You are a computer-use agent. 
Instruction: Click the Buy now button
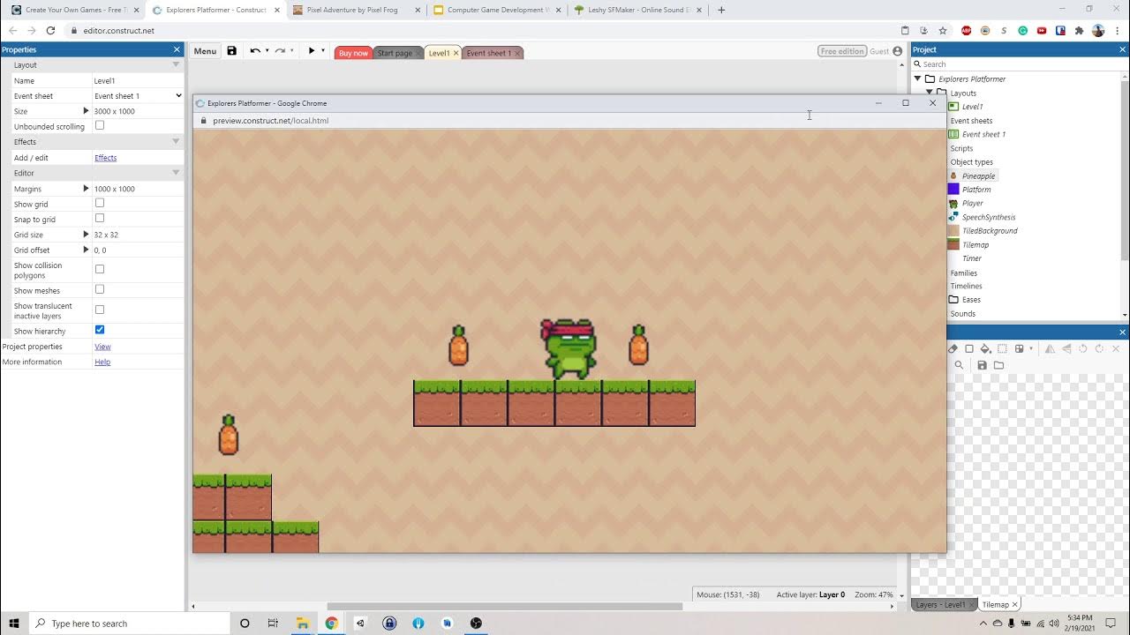pyautogui.click(x=353, y=53)
